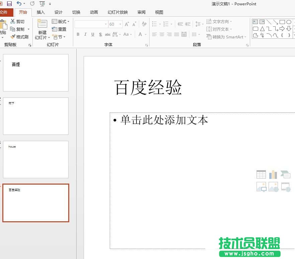Align text left

coord(155,34)
